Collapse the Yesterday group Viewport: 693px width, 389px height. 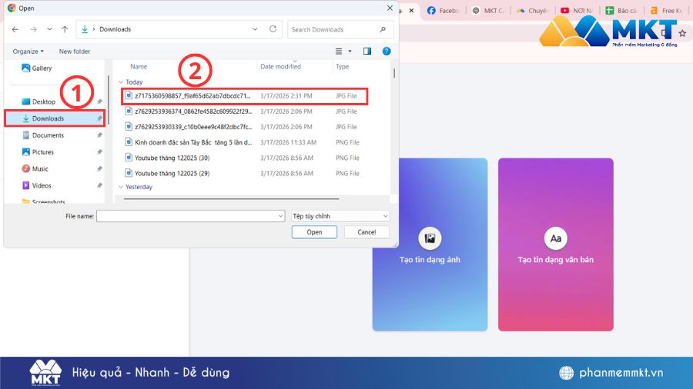click(121, 187)
